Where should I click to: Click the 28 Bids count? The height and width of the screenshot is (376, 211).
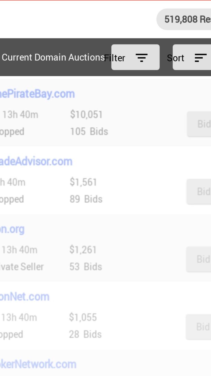[85, 335]
